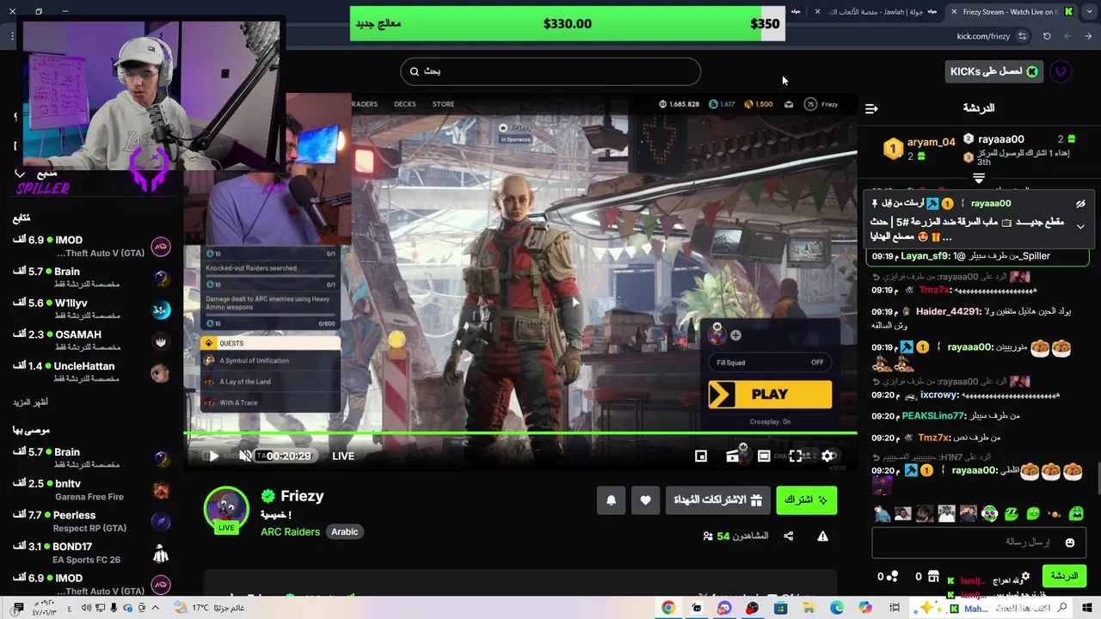Hide the pinned chat message

pos(1080,204)
